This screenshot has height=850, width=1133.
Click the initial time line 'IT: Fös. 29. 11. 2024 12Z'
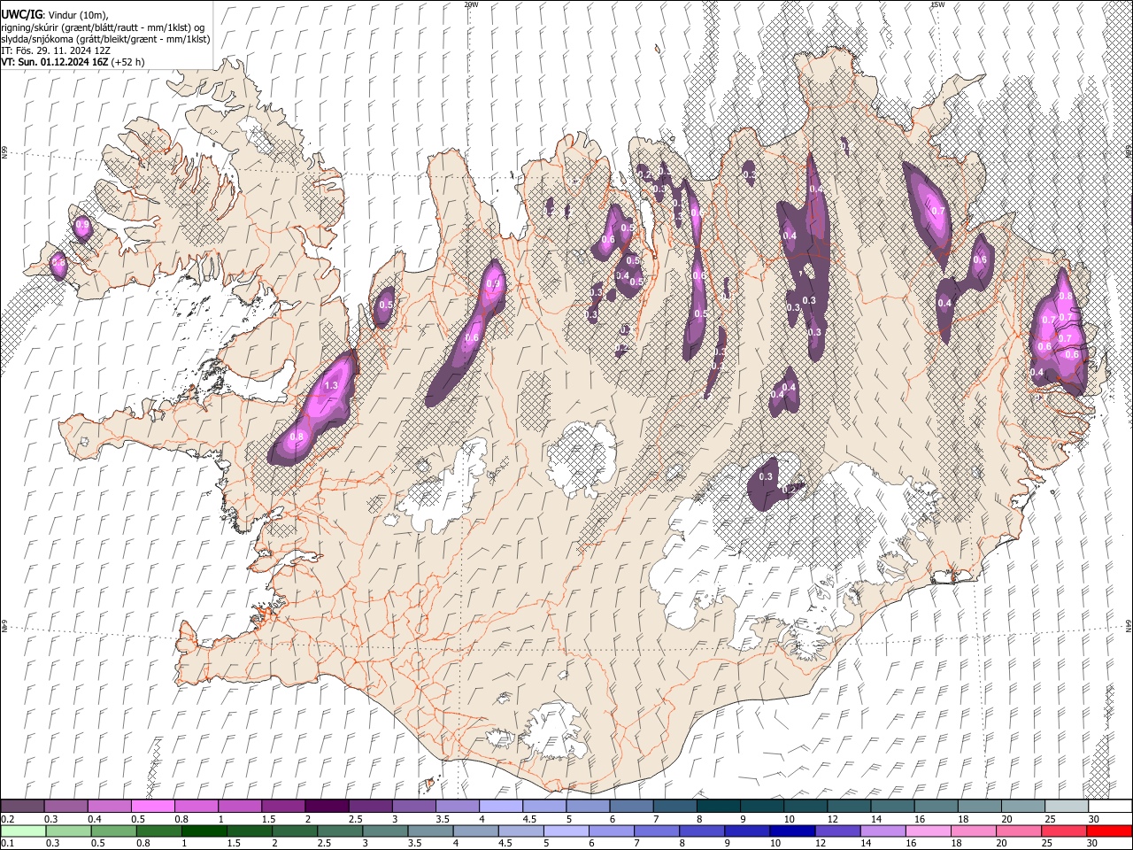click(55, 50)
